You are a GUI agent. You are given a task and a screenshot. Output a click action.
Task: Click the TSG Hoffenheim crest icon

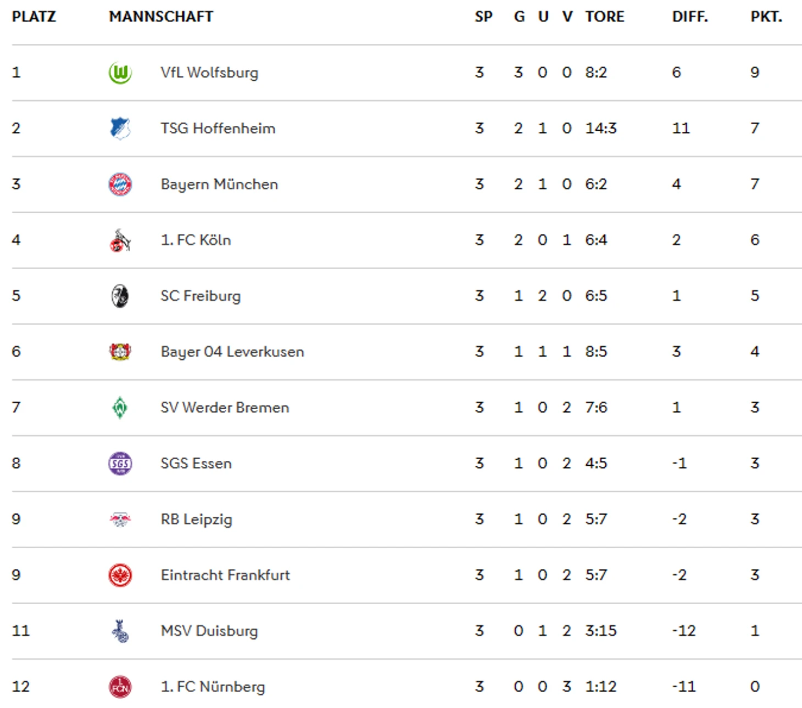(120, 129)
